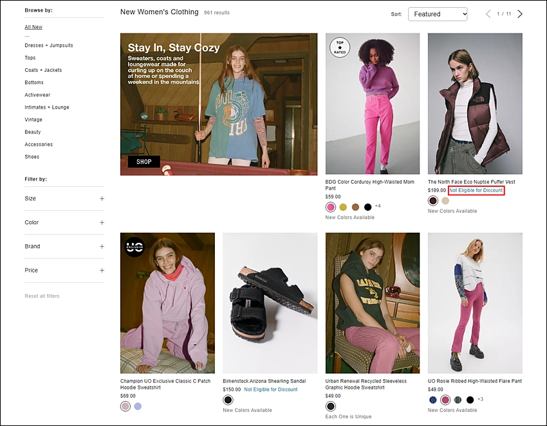The image size is (547, 426).
Task: Select the Bottoms category
Action: coord(34,82)
